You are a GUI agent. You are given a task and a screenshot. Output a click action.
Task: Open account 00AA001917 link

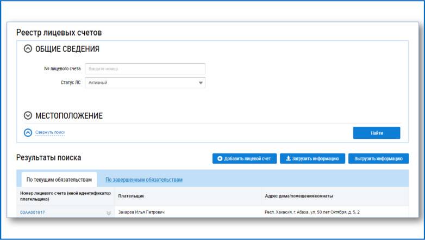point(33,212)
